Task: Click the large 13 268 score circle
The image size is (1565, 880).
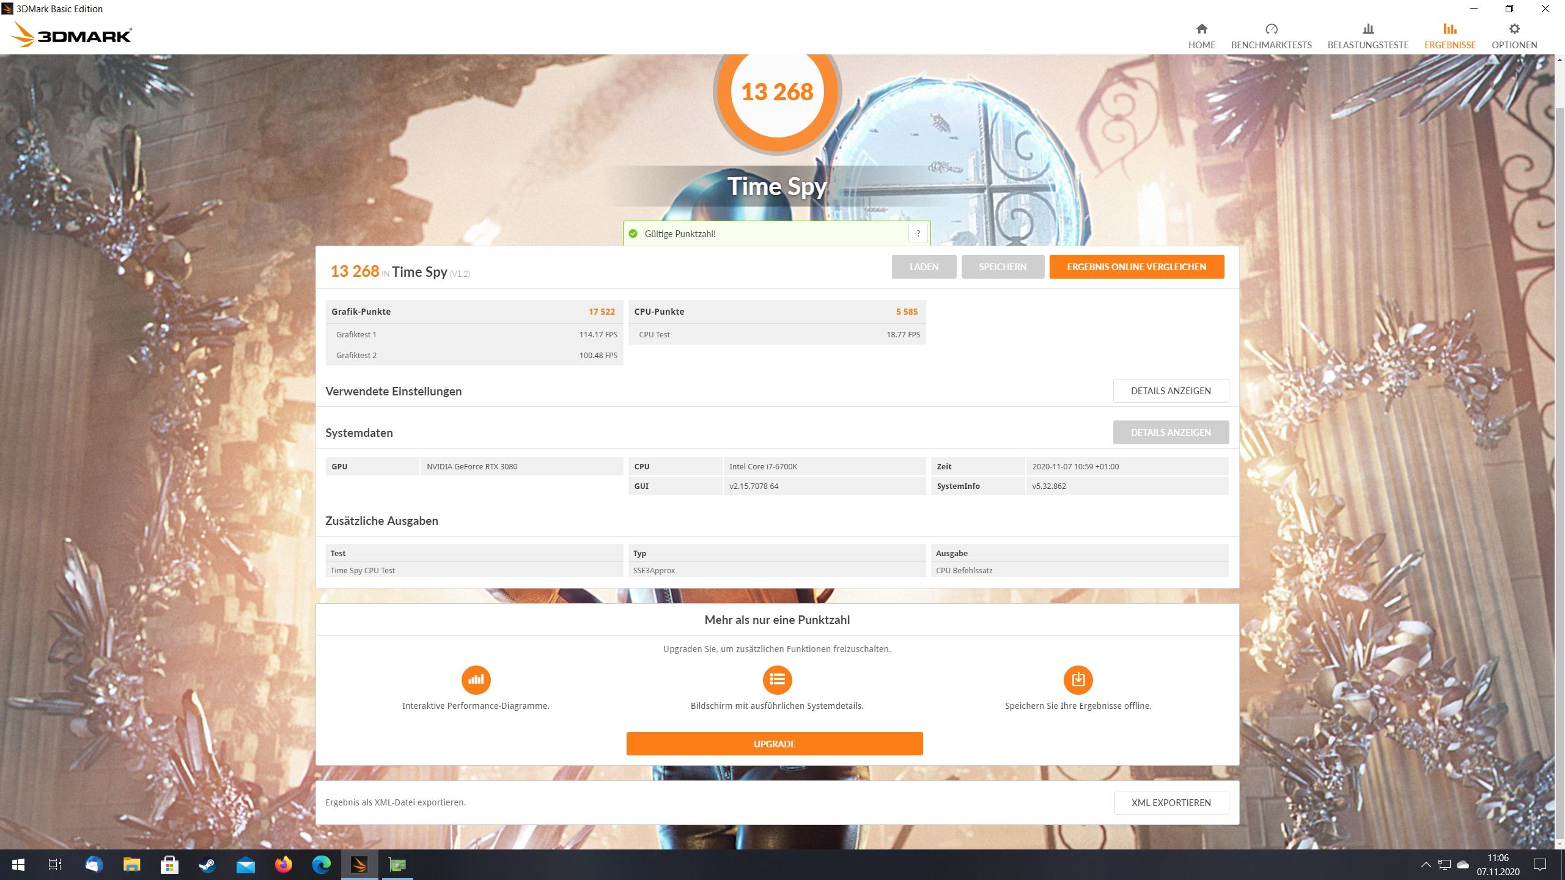Action: point(777,92)
